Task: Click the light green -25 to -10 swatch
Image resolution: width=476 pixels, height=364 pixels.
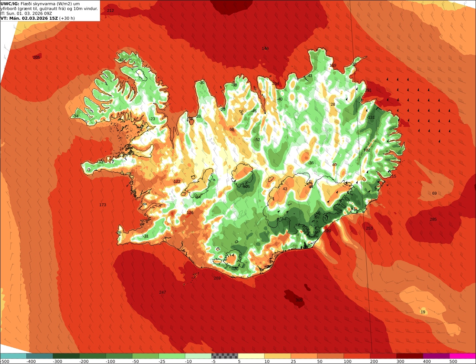Action: [x=171, y=356]
